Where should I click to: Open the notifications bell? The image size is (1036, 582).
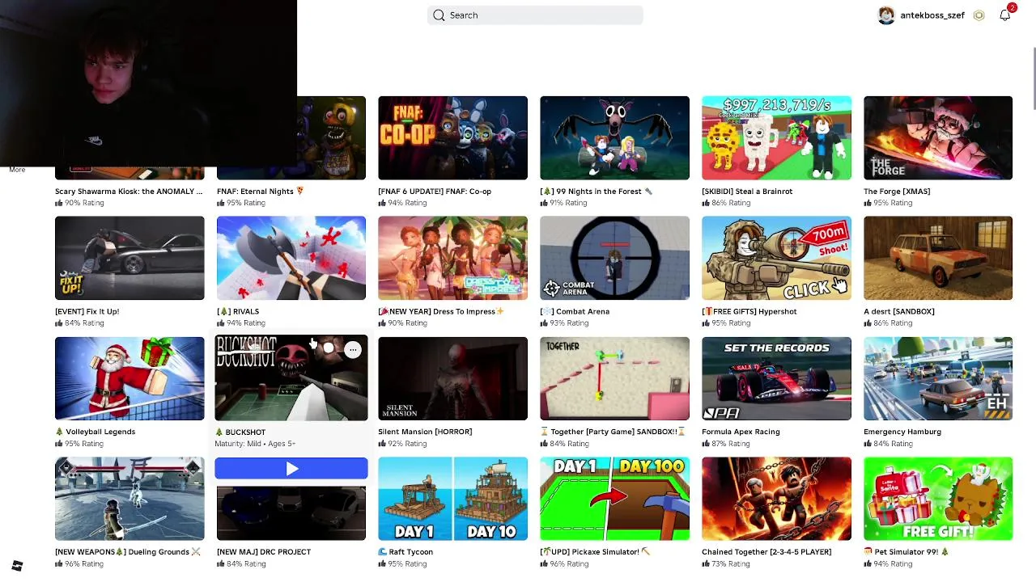[1004, 15]
